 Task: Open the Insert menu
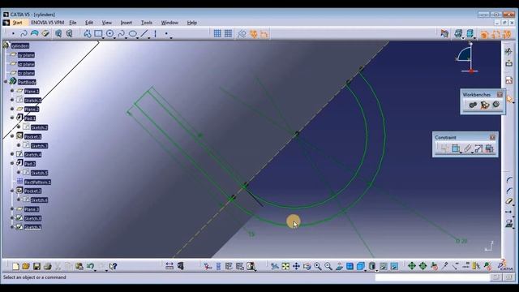click(127, 23)
